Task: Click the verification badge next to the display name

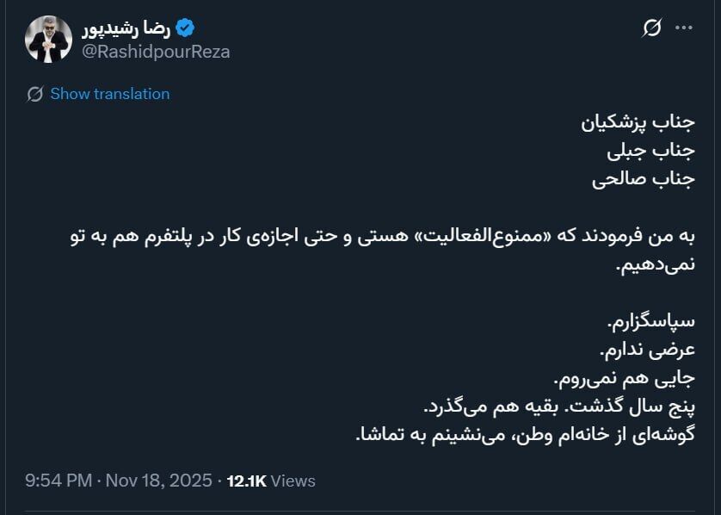Action: 185,26
